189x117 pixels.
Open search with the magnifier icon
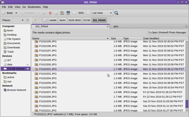pyautogui.click(x=116, y=13)
